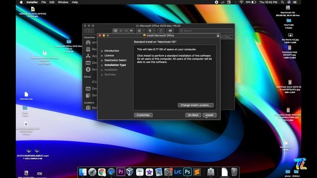Open Preview from the Dock
This screenshot has height=178, width=317.
tap(158, 172)
